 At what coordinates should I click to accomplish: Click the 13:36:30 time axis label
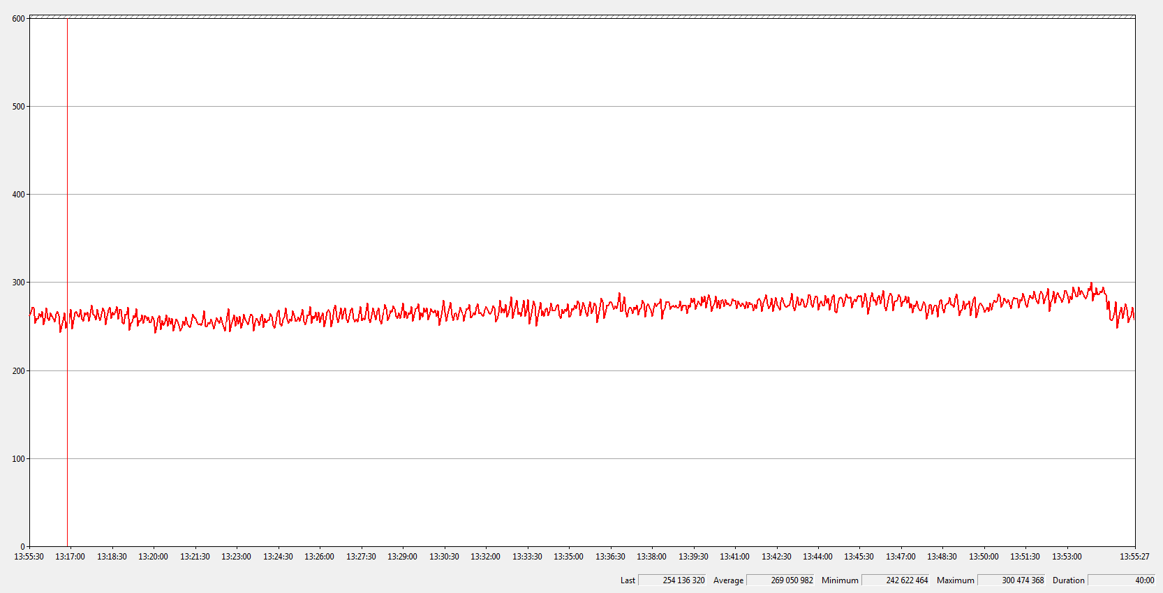point(610,557)
